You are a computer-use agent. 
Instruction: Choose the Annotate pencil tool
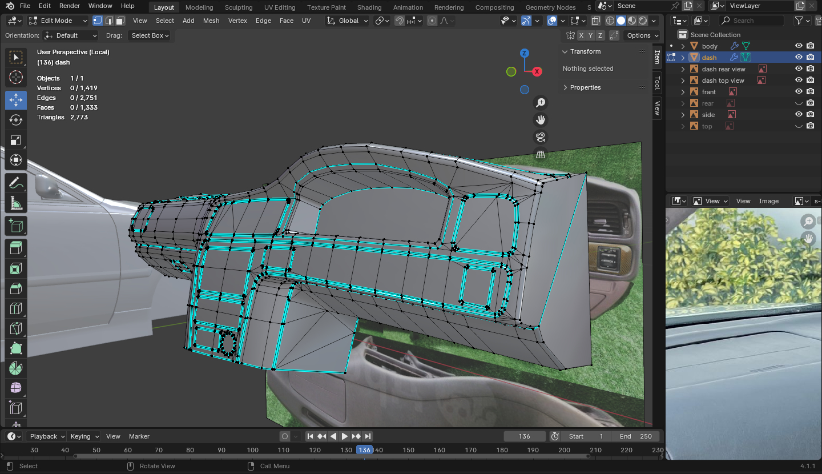click(x=16, y=183)
